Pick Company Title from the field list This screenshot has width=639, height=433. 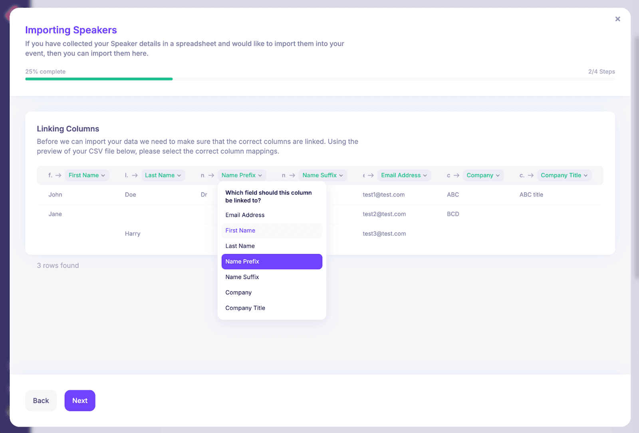click(x=245, y=308)
